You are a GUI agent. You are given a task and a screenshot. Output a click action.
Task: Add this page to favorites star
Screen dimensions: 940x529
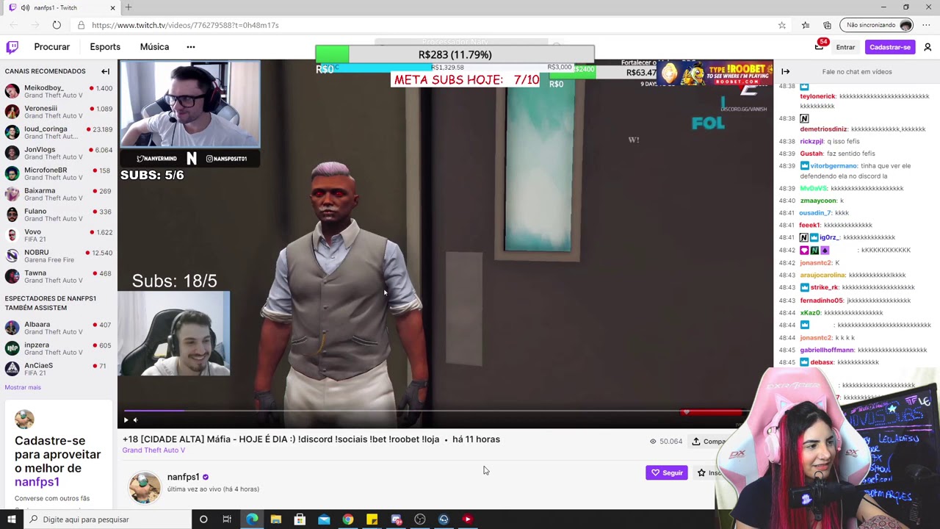point(782,25)
